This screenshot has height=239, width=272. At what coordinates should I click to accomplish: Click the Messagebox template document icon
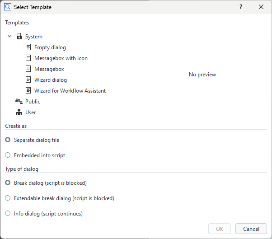point(28,69)
